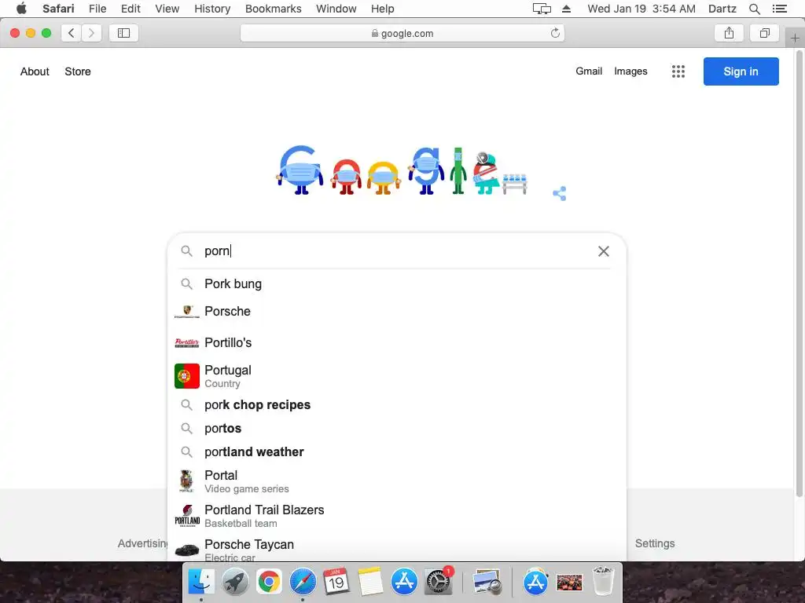Open System Preferences gear in Dock
The height and width of the screenshot is (603, 805).
pos(439,582)
